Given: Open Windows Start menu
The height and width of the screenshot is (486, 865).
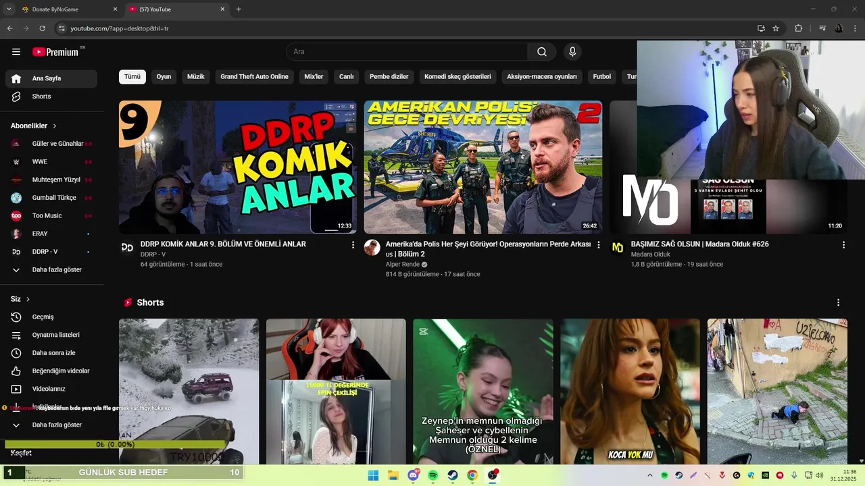Looking at the screenshot, I should click(373, 475).
